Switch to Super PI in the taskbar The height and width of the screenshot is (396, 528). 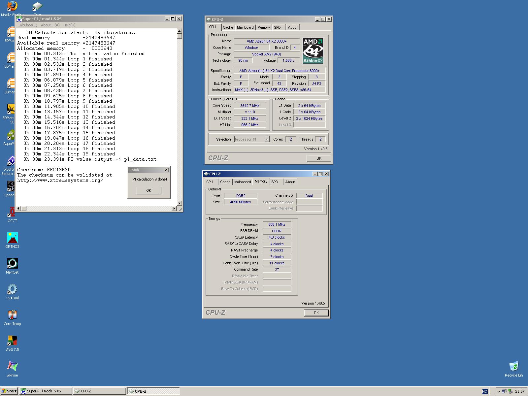pyautogui.click(x=46, y=391)
